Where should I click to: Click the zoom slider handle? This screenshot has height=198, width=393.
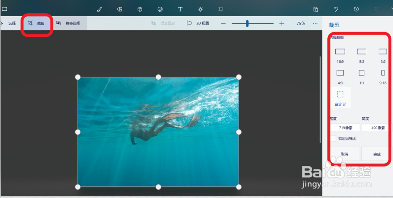[247, 24]
